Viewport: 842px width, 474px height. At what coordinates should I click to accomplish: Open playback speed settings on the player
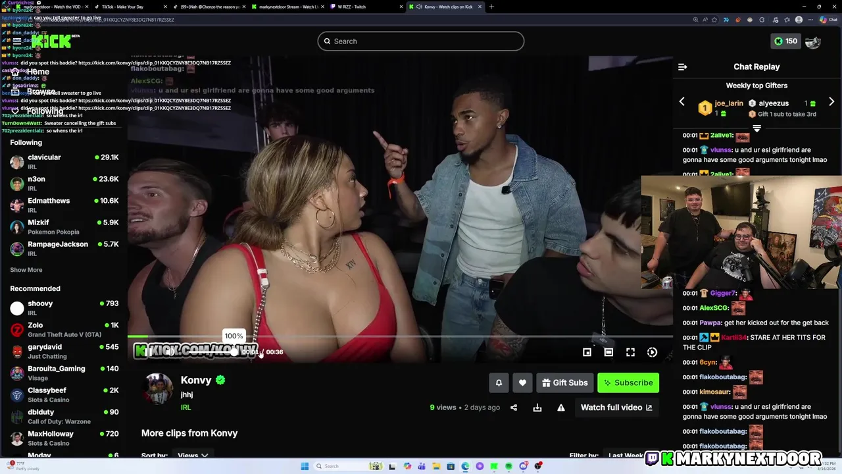click(x=652, y=352)
